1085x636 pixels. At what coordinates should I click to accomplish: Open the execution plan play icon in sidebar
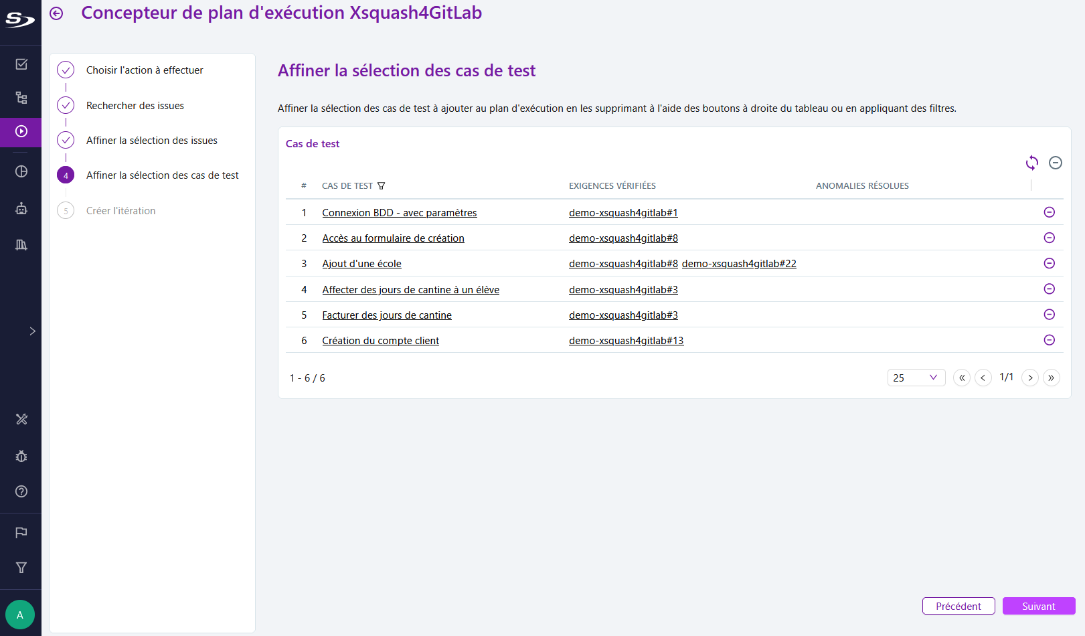(x=21, y=132)
